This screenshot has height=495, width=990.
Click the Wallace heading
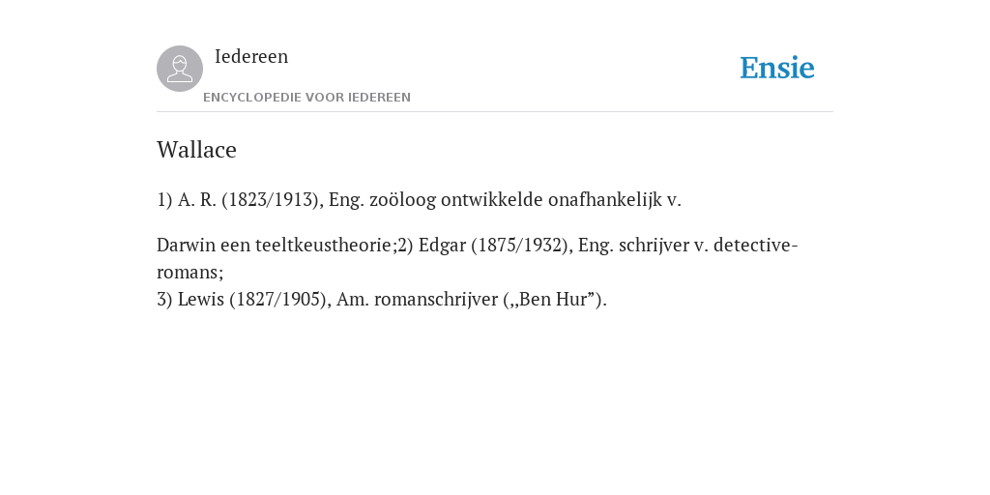(x=196, y=150)
